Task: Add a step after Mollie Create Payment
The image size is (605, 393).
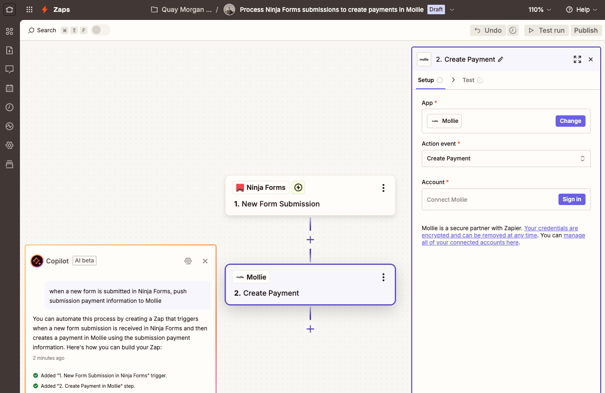Action: [x=310, y=329]
